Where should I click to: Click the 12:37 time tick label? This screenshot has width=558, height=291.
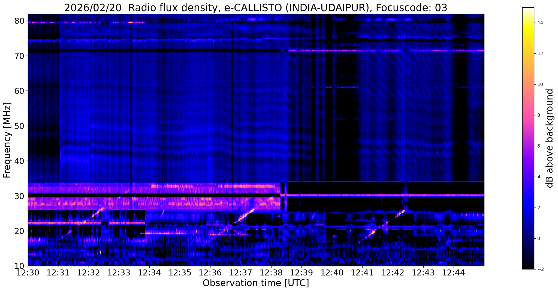tap(241, 273)
